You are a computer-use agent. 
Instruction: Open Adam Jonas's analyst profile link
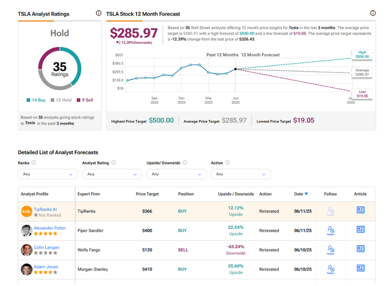coord(46,267)
